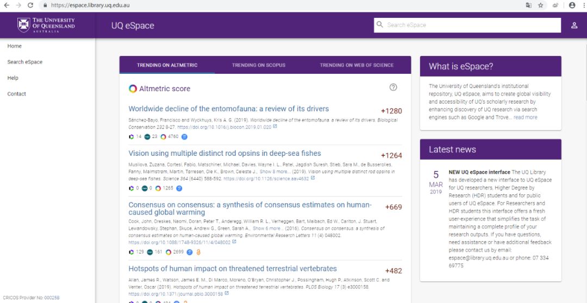Click the University of Queensland logo
This screenshot has width=587, height=303.
point(46,25)
